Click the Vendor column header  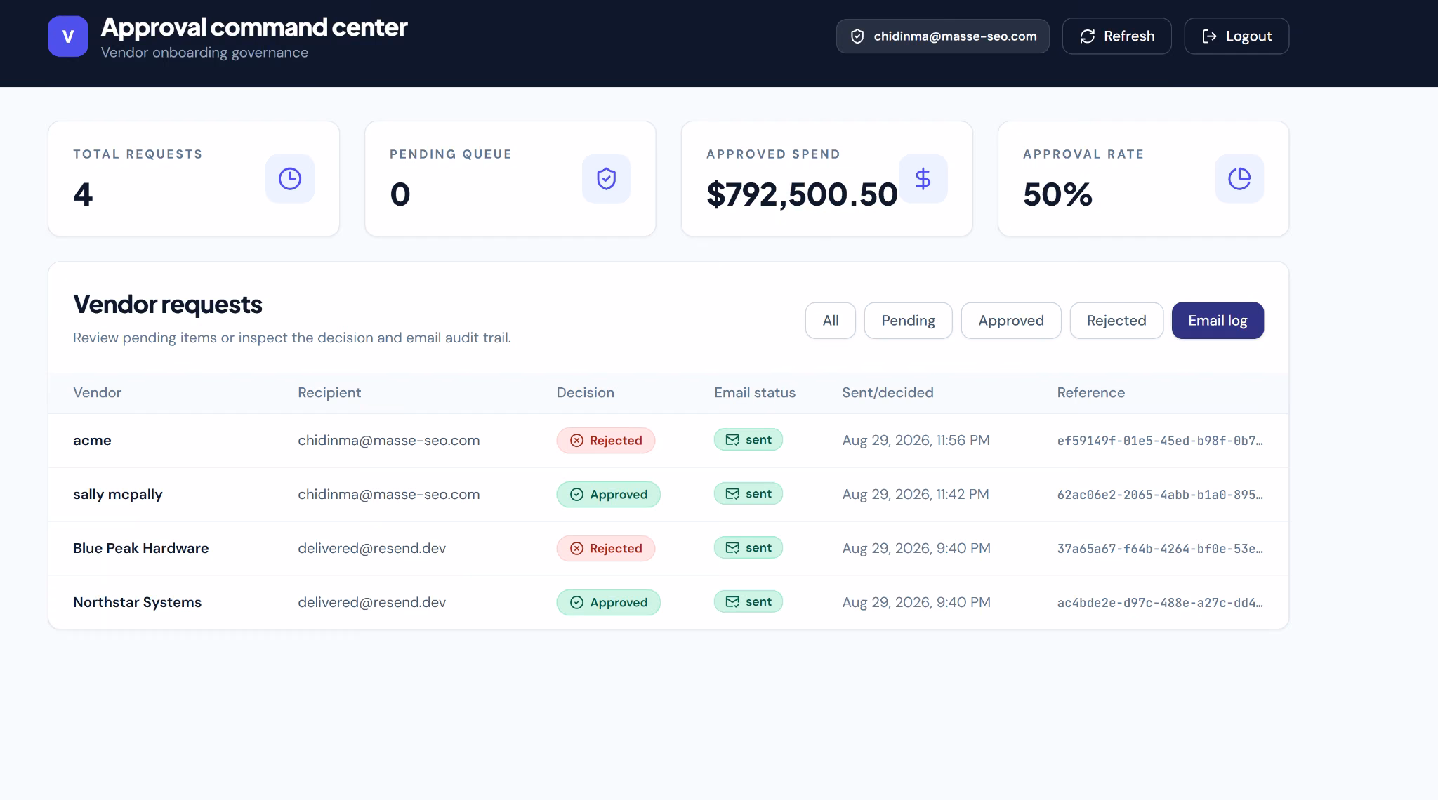pyautogui.click(x=98, y=393)
